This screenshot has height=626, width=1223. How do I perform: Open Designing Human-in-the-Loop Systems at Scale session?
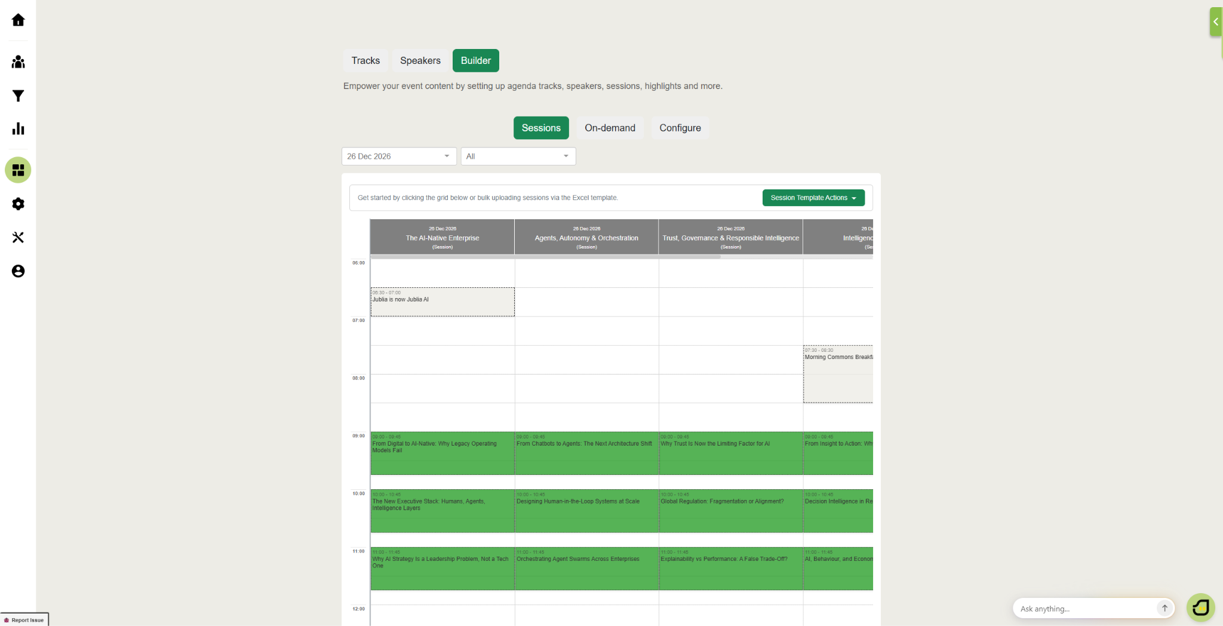click(586, 511)
